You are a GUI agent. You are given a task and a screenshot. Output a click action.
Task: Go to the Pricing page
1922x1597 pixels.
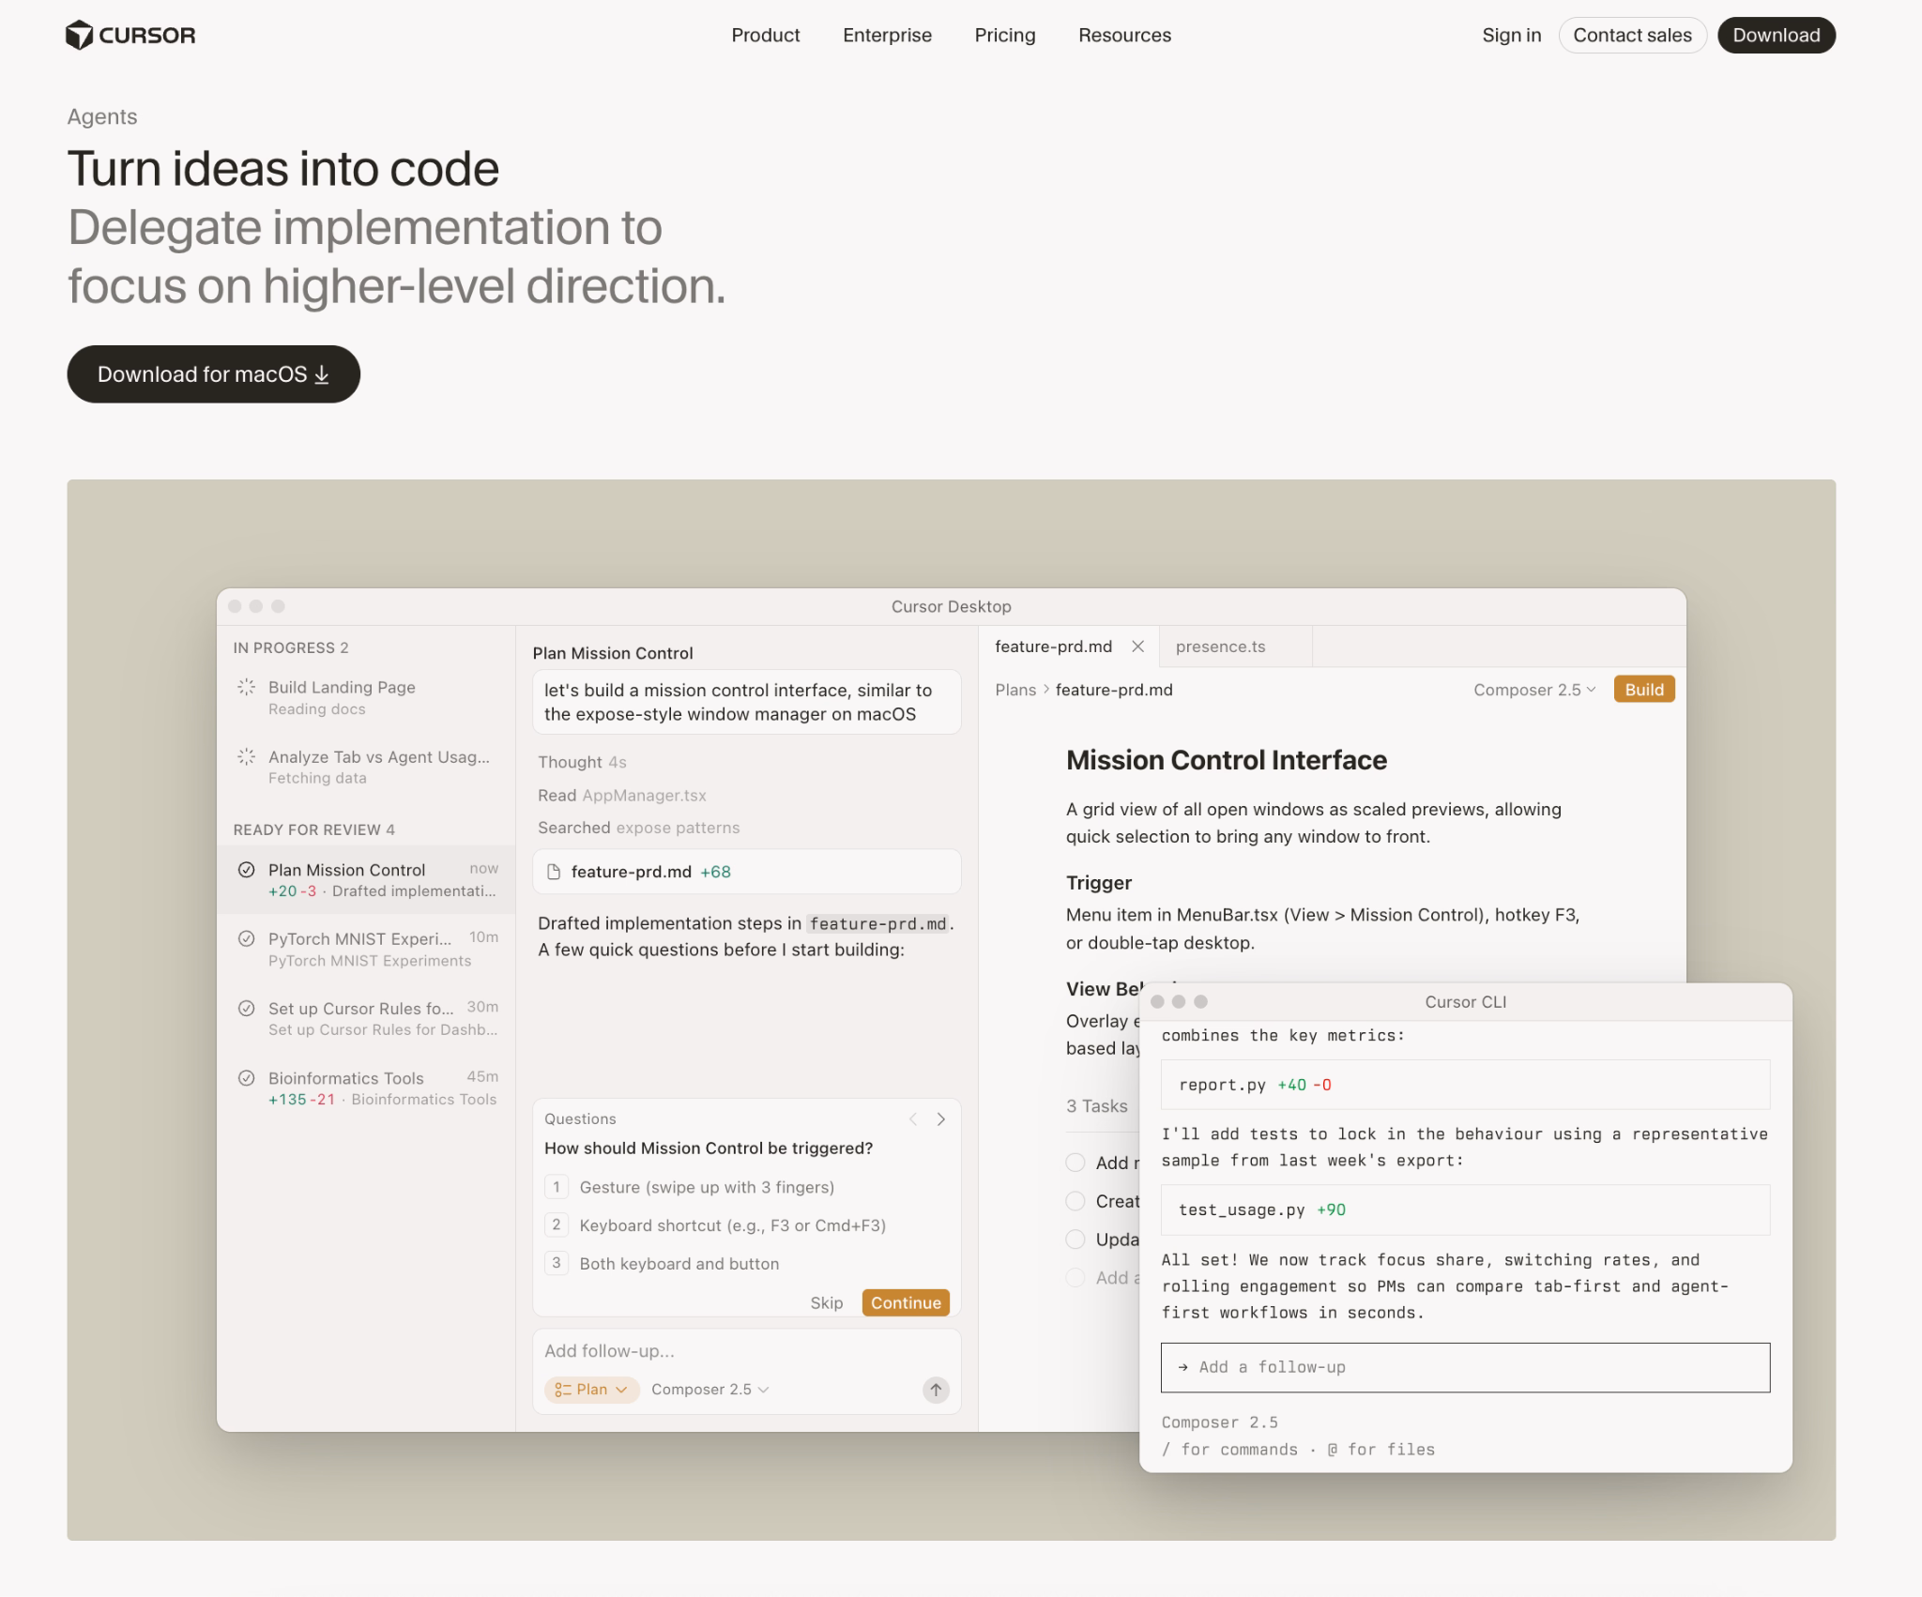[x=1005, y=36]
